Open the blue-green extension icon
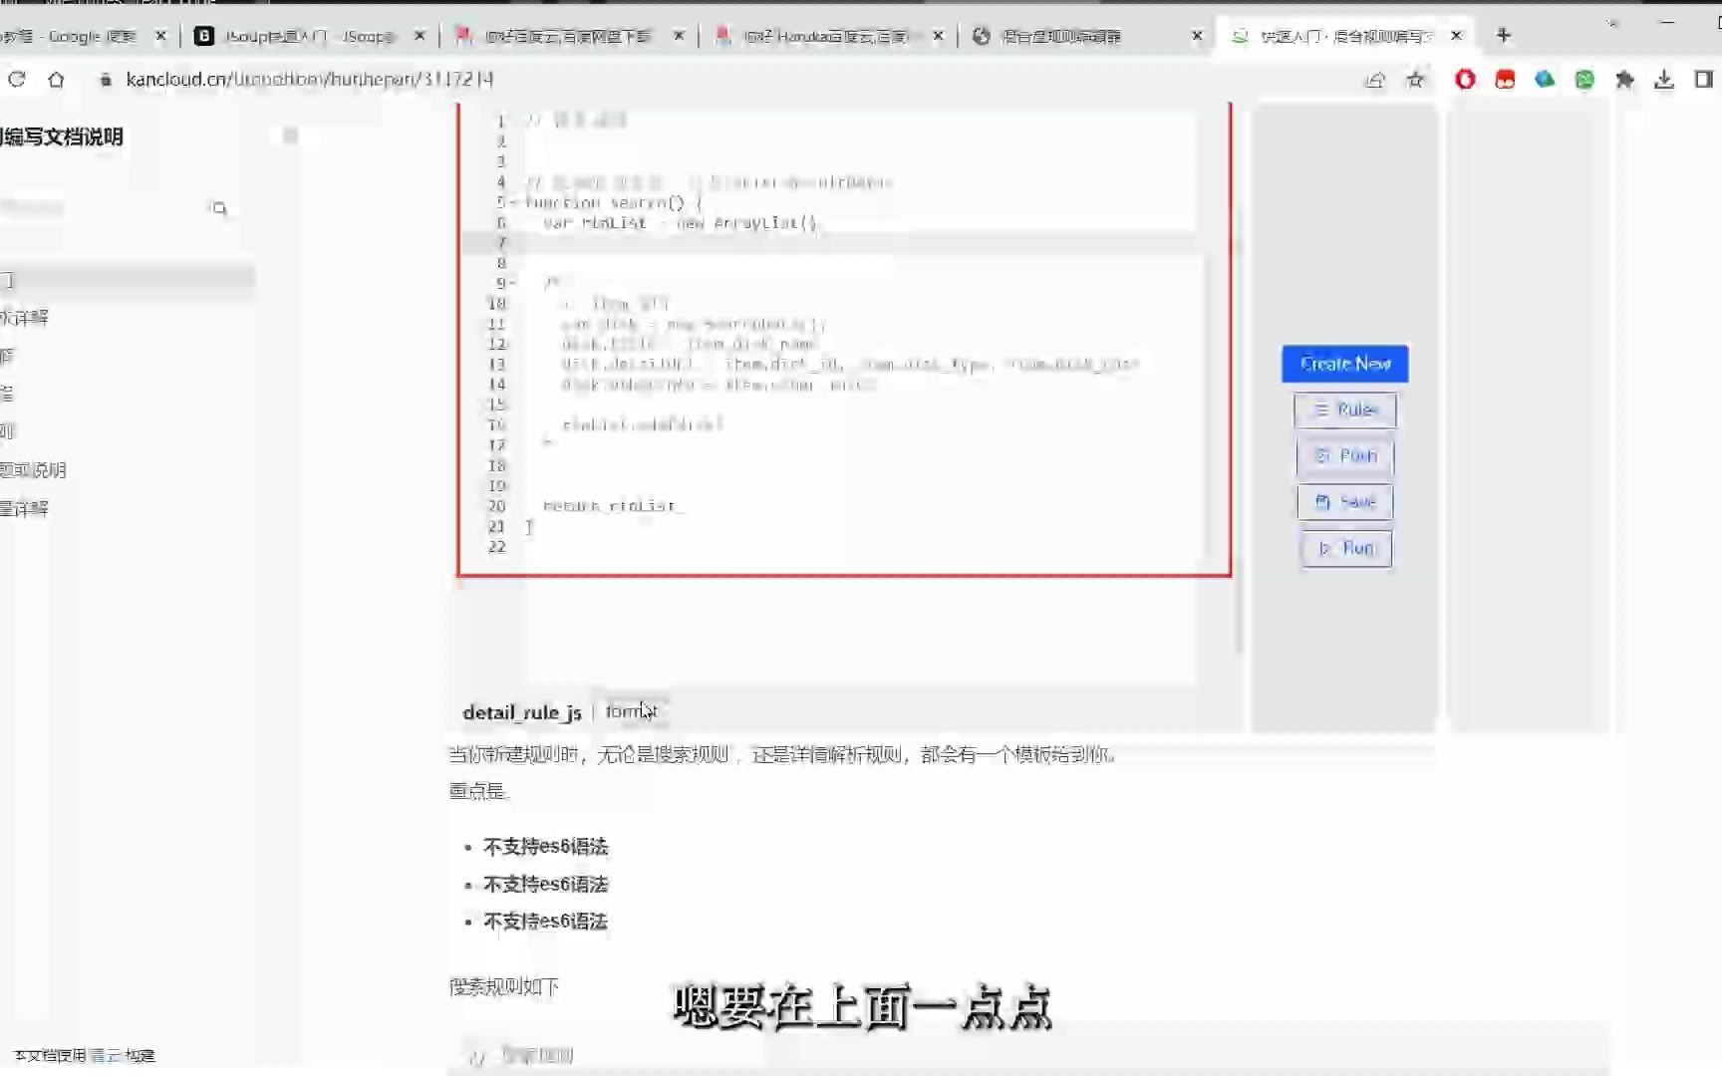Screen dimensions: 1722x1076 pyautogui.click(x=1545, y=80)
